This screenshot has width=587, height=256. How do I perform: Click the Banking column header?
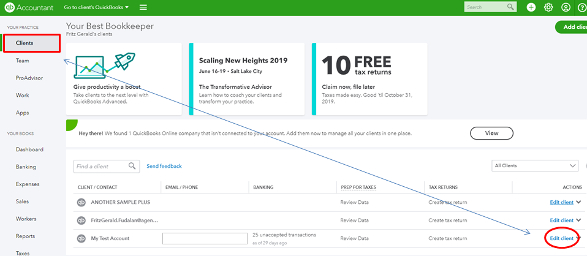[263, 187]
